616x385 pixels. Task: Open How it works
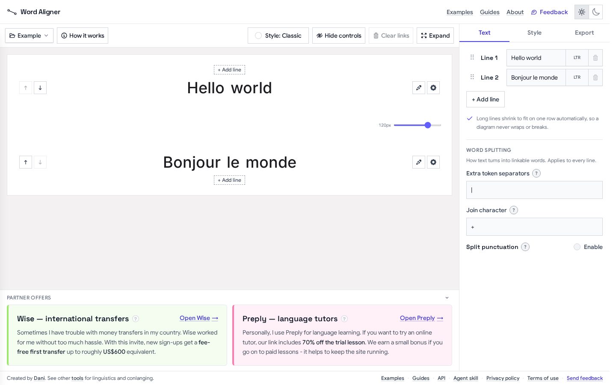click(83, 36)
